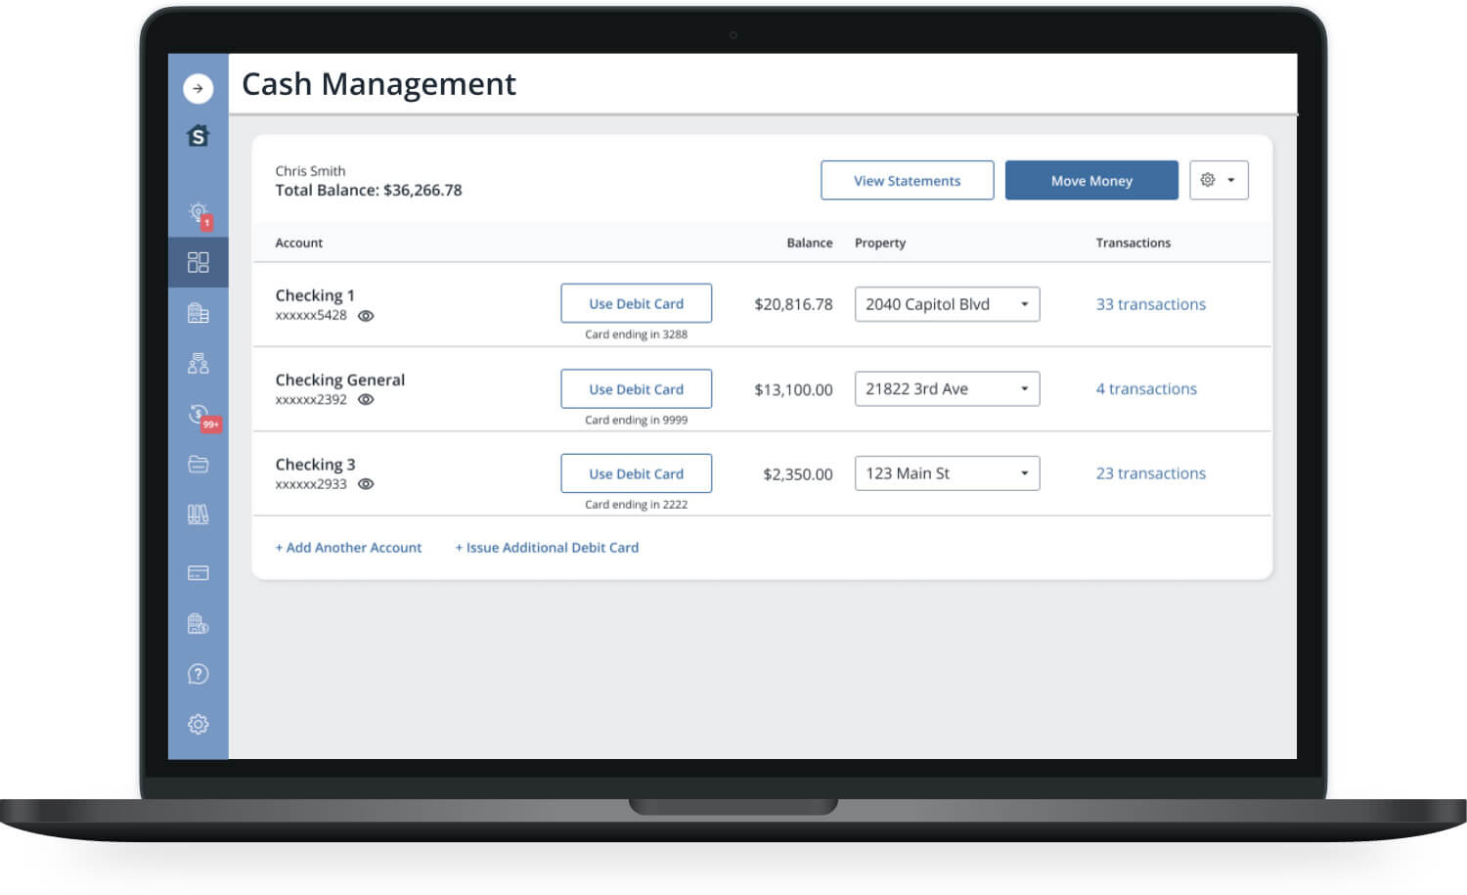1467x895 pixels.
Task: Click the house logo in the sidebar
Action: coord(198,136)
